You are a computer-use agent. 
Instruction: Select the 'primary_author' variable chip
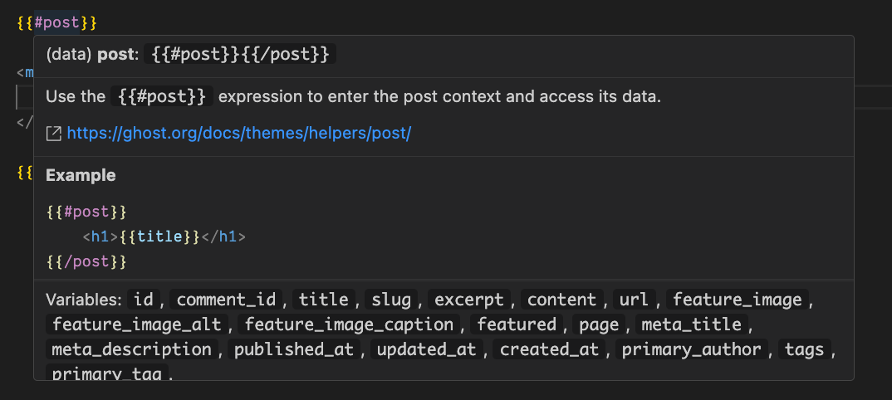[692, 349]
